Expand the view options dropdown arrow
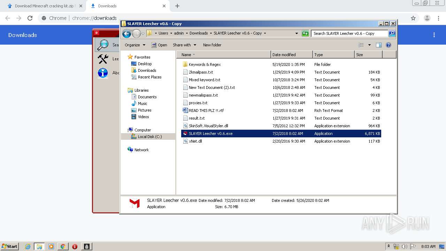 tap(369, 45)
